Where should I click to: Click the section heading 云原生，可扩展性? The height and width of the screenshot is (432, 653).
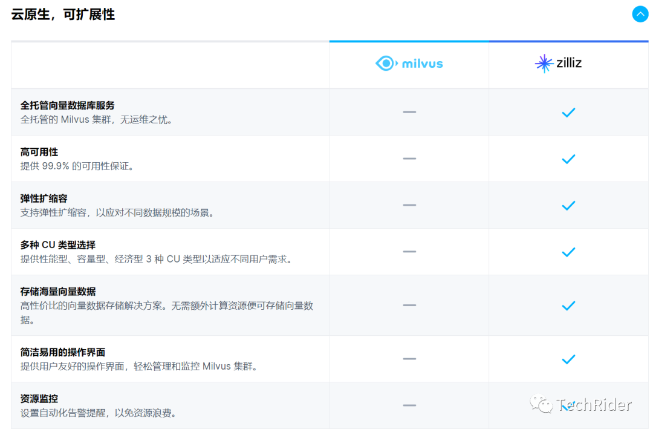tap(63, 15)
